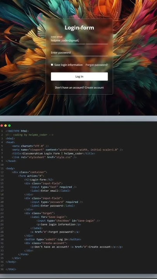
Task: Click the button type submit code line
Action: [x=53, y=239]
